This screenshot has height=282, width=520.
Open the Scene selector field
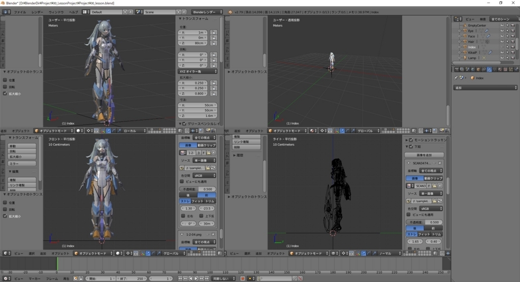[160, 12]
